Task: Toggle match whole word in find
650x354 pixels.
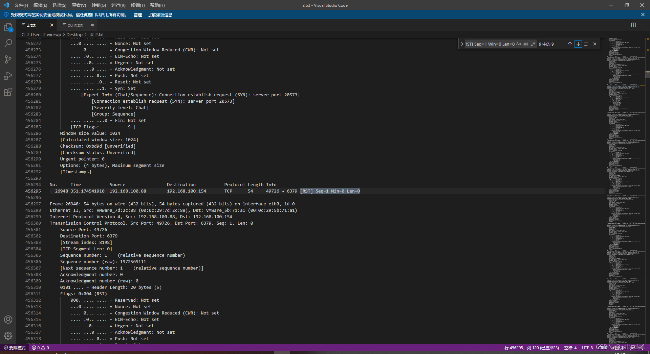Action: coord(526,44)
